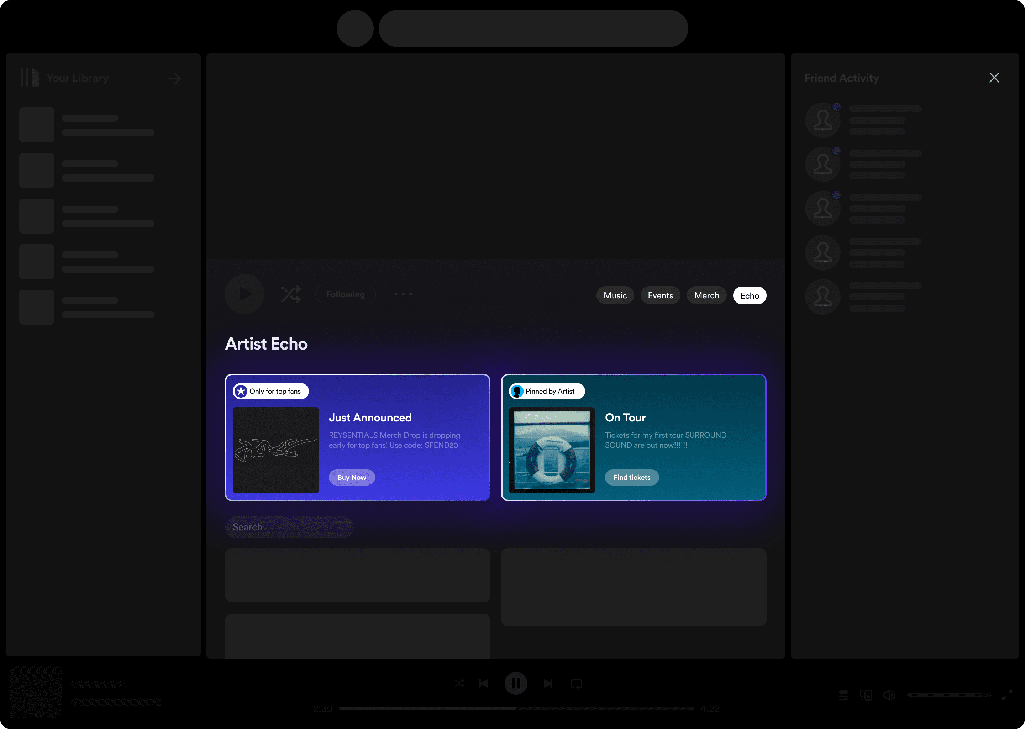Click the Your Library icon

click(30, 78)
